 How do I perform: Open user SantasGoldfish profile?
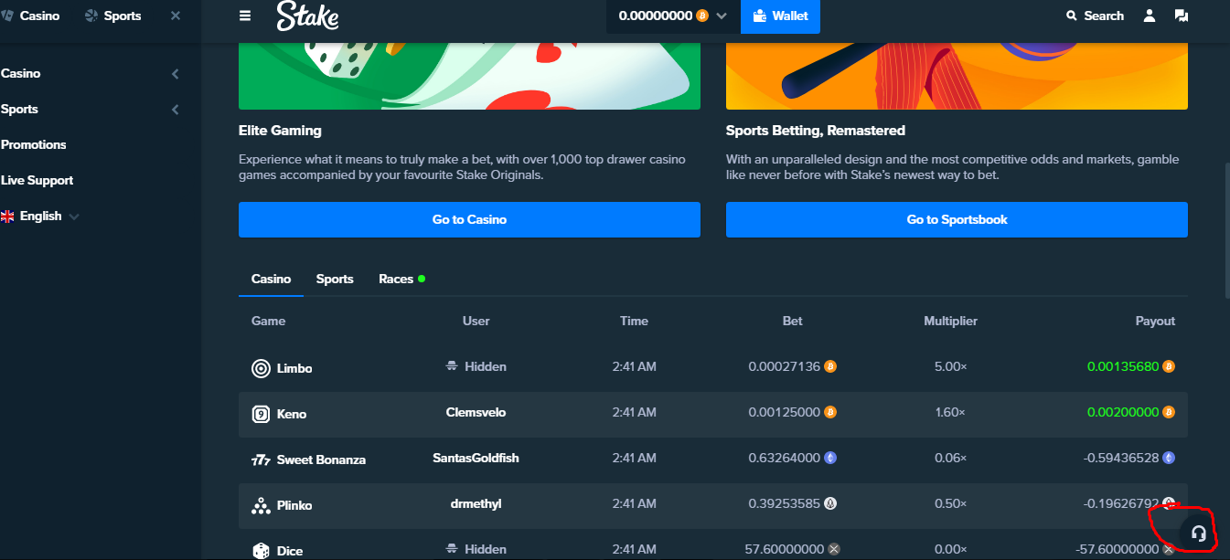(x=476, y=458)
